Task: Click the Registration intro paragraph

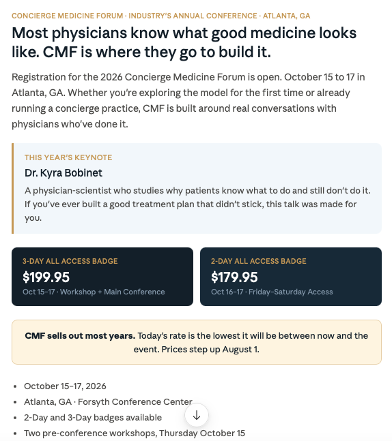Action: [x=188, y=100]
